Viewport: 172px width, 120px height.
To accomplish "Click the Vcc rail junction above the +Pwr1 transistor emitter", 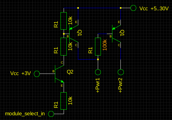I will (78, 8).
